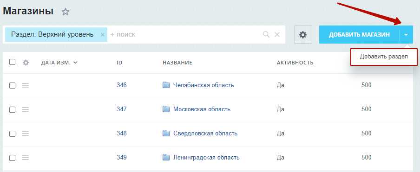Click the search magnifier icon
Image resolution: width=420 pixels, height=172 pixels.
(266, 34)
